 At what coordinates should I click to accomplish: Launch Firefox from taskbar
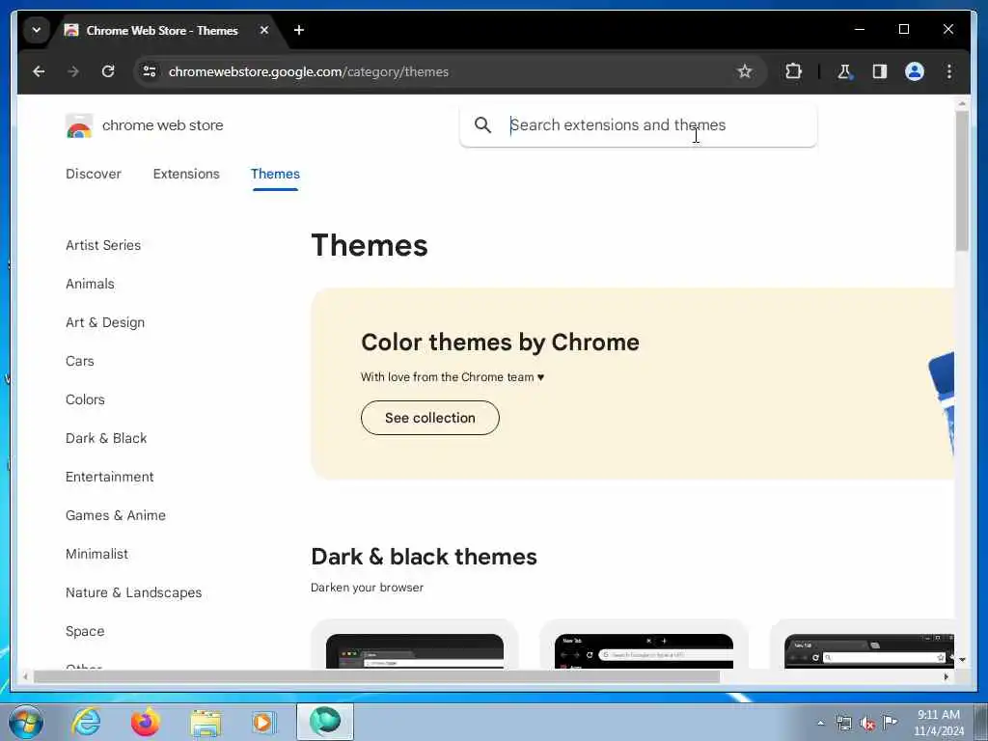(146, 722)
